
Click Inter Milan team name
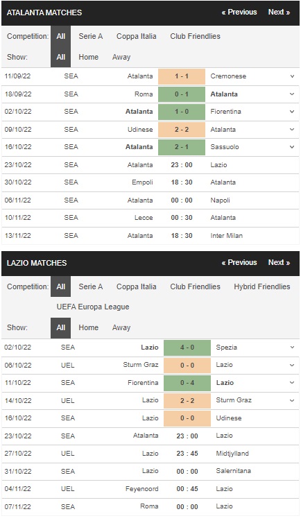click(x=227, y=236)
